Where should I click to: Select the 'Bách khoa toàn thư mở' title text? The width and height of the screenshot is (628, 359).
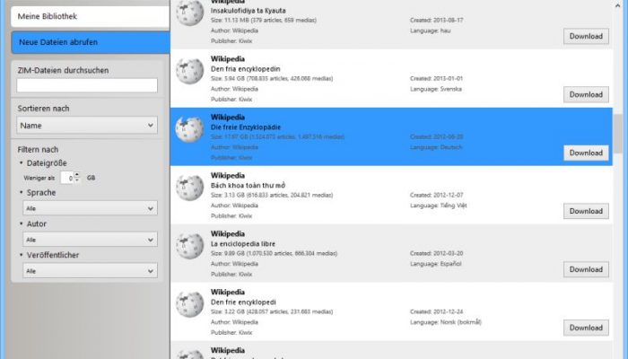pos(248,186)
